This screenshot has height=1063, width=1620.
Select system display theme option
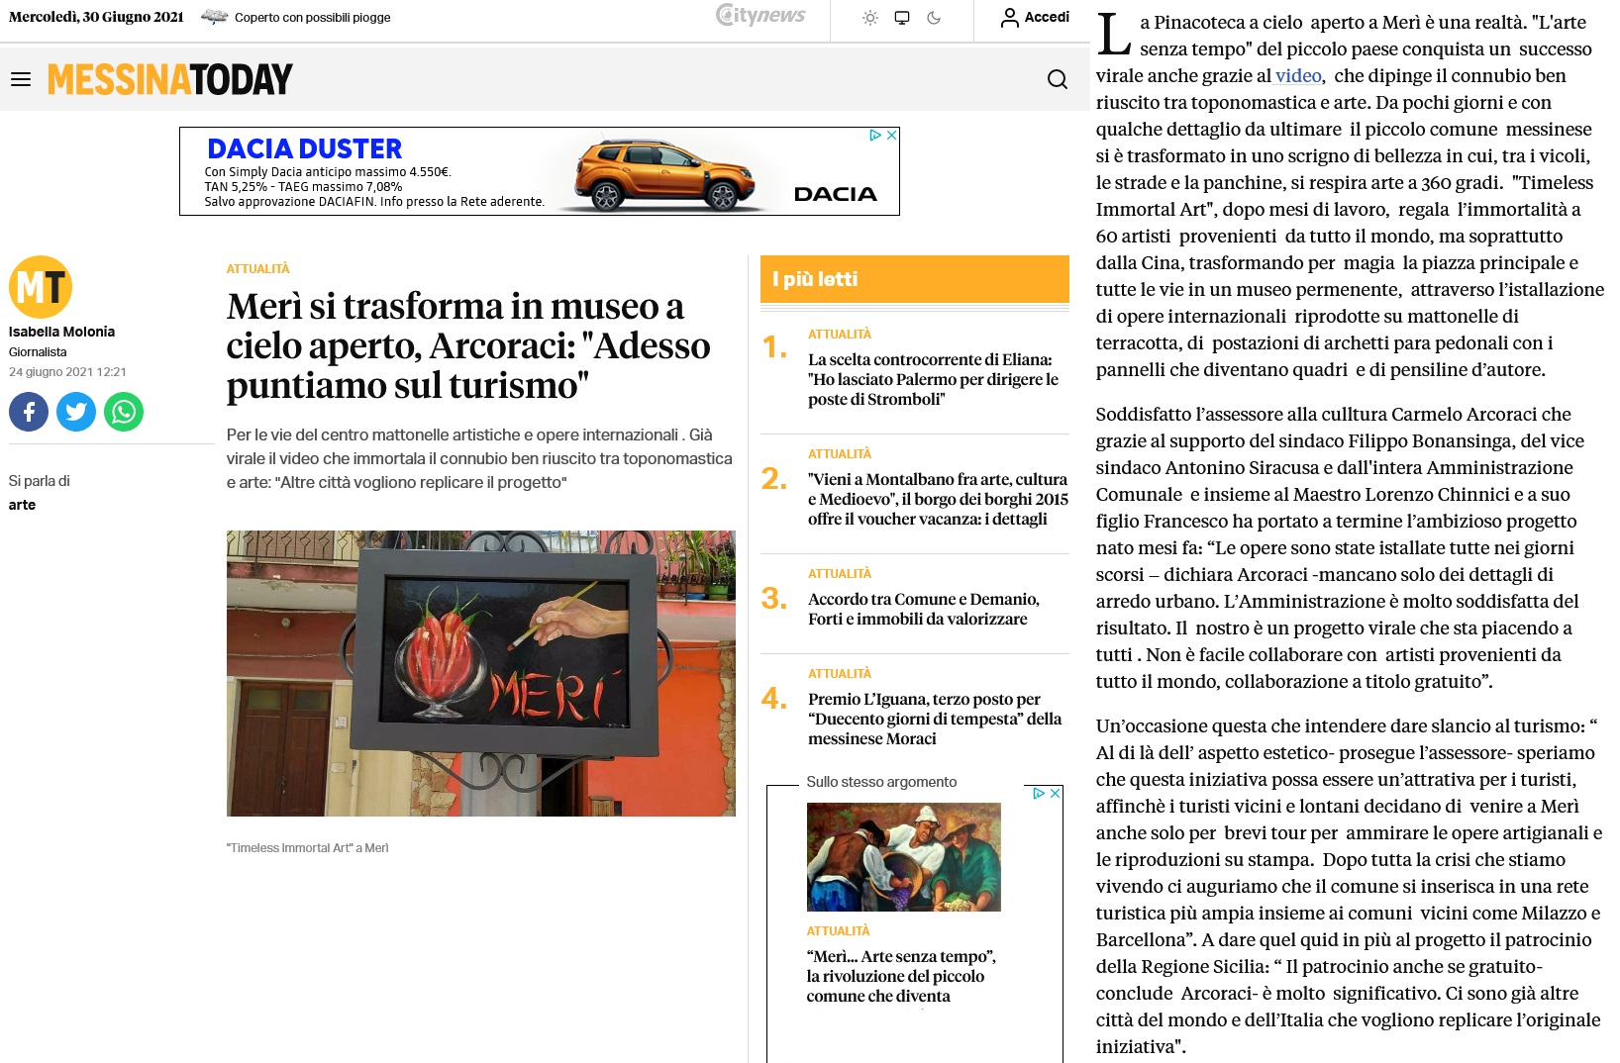pyautogui.click(x=902, y=18)
